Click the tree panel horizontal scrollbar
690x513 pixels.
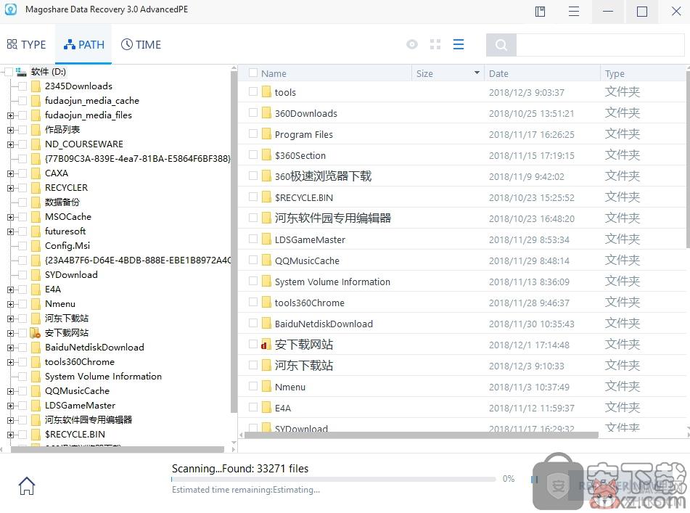pyautogui.click(x=117, y=449)
